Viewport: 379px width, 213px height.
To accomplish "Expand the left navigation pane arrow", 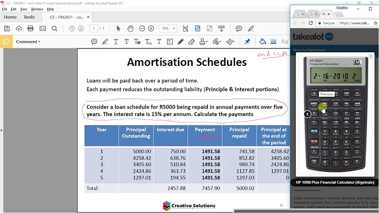I will [x=2, y=130].
